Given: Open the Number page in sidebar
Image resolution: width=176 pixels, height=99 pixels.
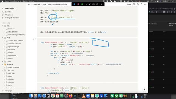Looking at the screenshot, I should 11,82.
